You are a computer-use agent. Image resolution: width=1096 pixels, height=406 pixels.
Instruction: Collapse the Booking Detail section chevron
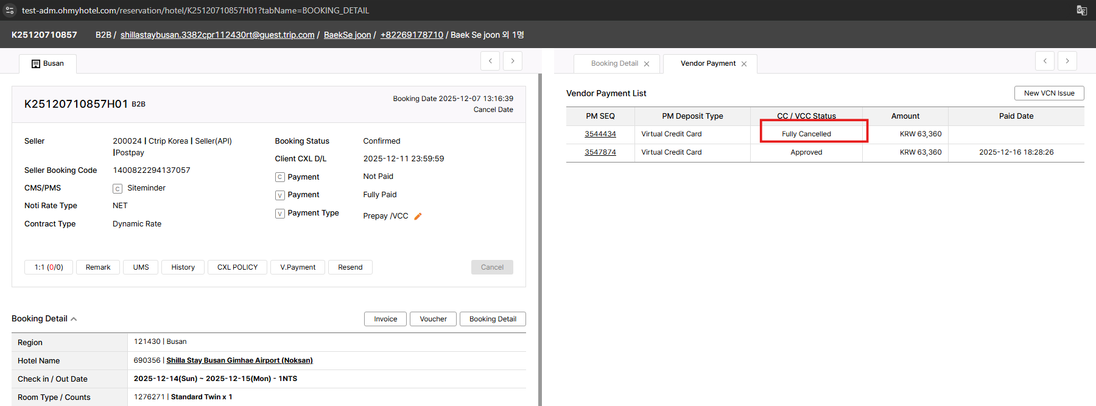click(74, 319)
